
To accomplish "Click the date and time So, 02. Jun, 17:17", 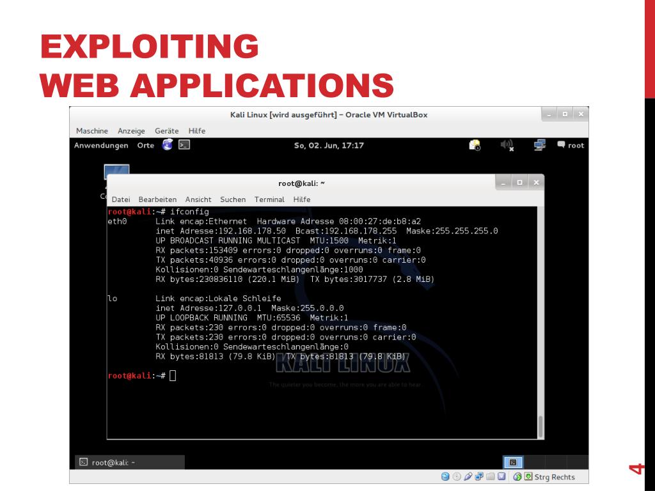I will 329,145.
